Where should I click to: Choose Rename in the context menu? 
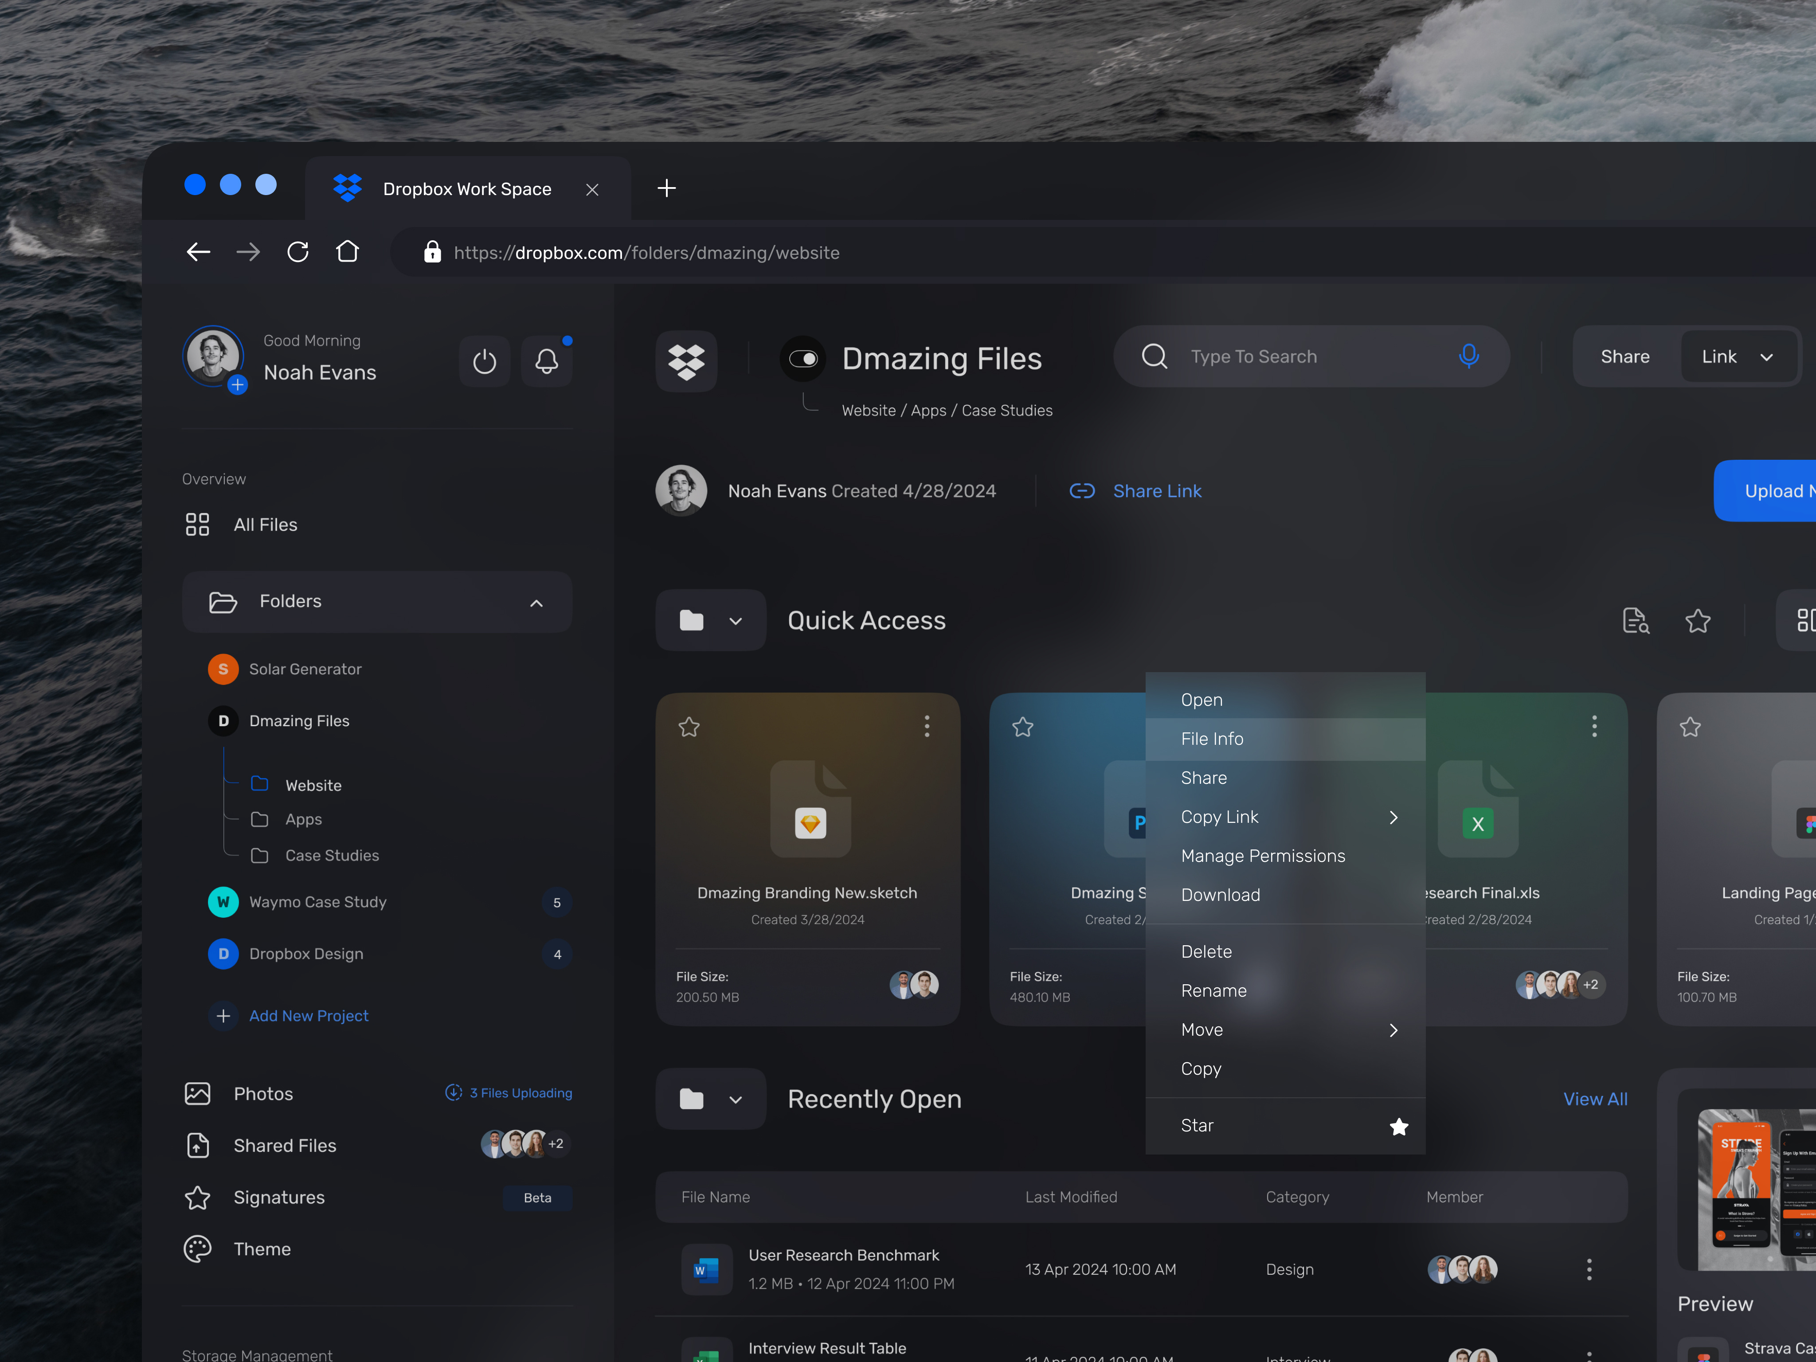pos(1213,990)
